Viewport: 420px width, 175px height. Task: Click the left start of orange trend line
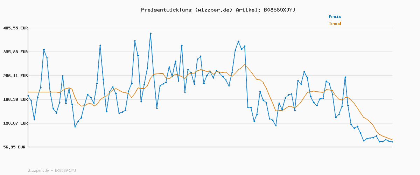[x=28, y=92]
